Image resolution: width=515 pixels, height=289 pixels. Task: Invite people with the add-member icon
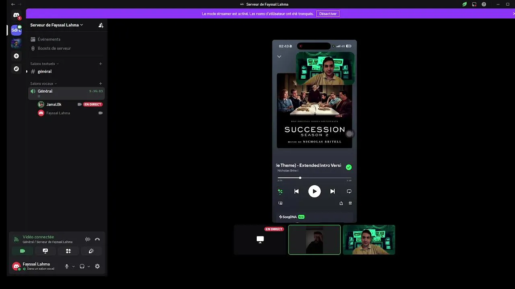(101, 25)
